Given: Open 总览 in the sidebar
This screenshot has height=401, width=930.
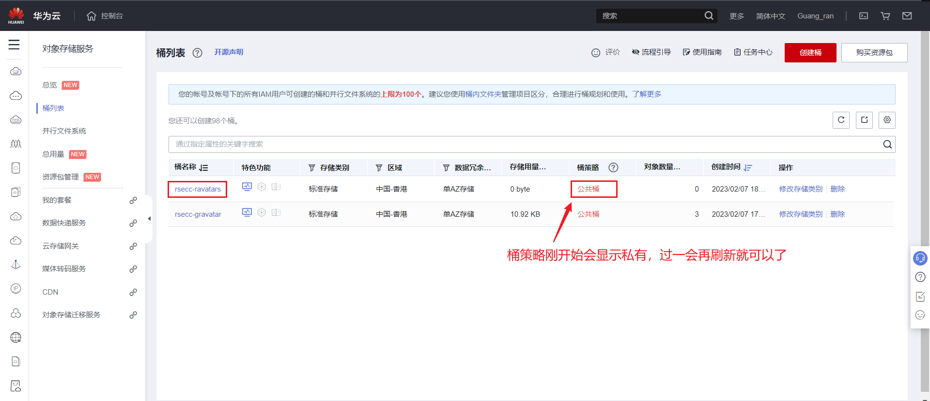Looking at the screenshot, I should coord(49,85).
